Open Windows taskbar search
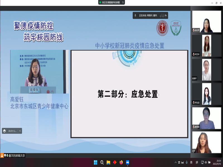The image size is (223, 167). point(102,162)
